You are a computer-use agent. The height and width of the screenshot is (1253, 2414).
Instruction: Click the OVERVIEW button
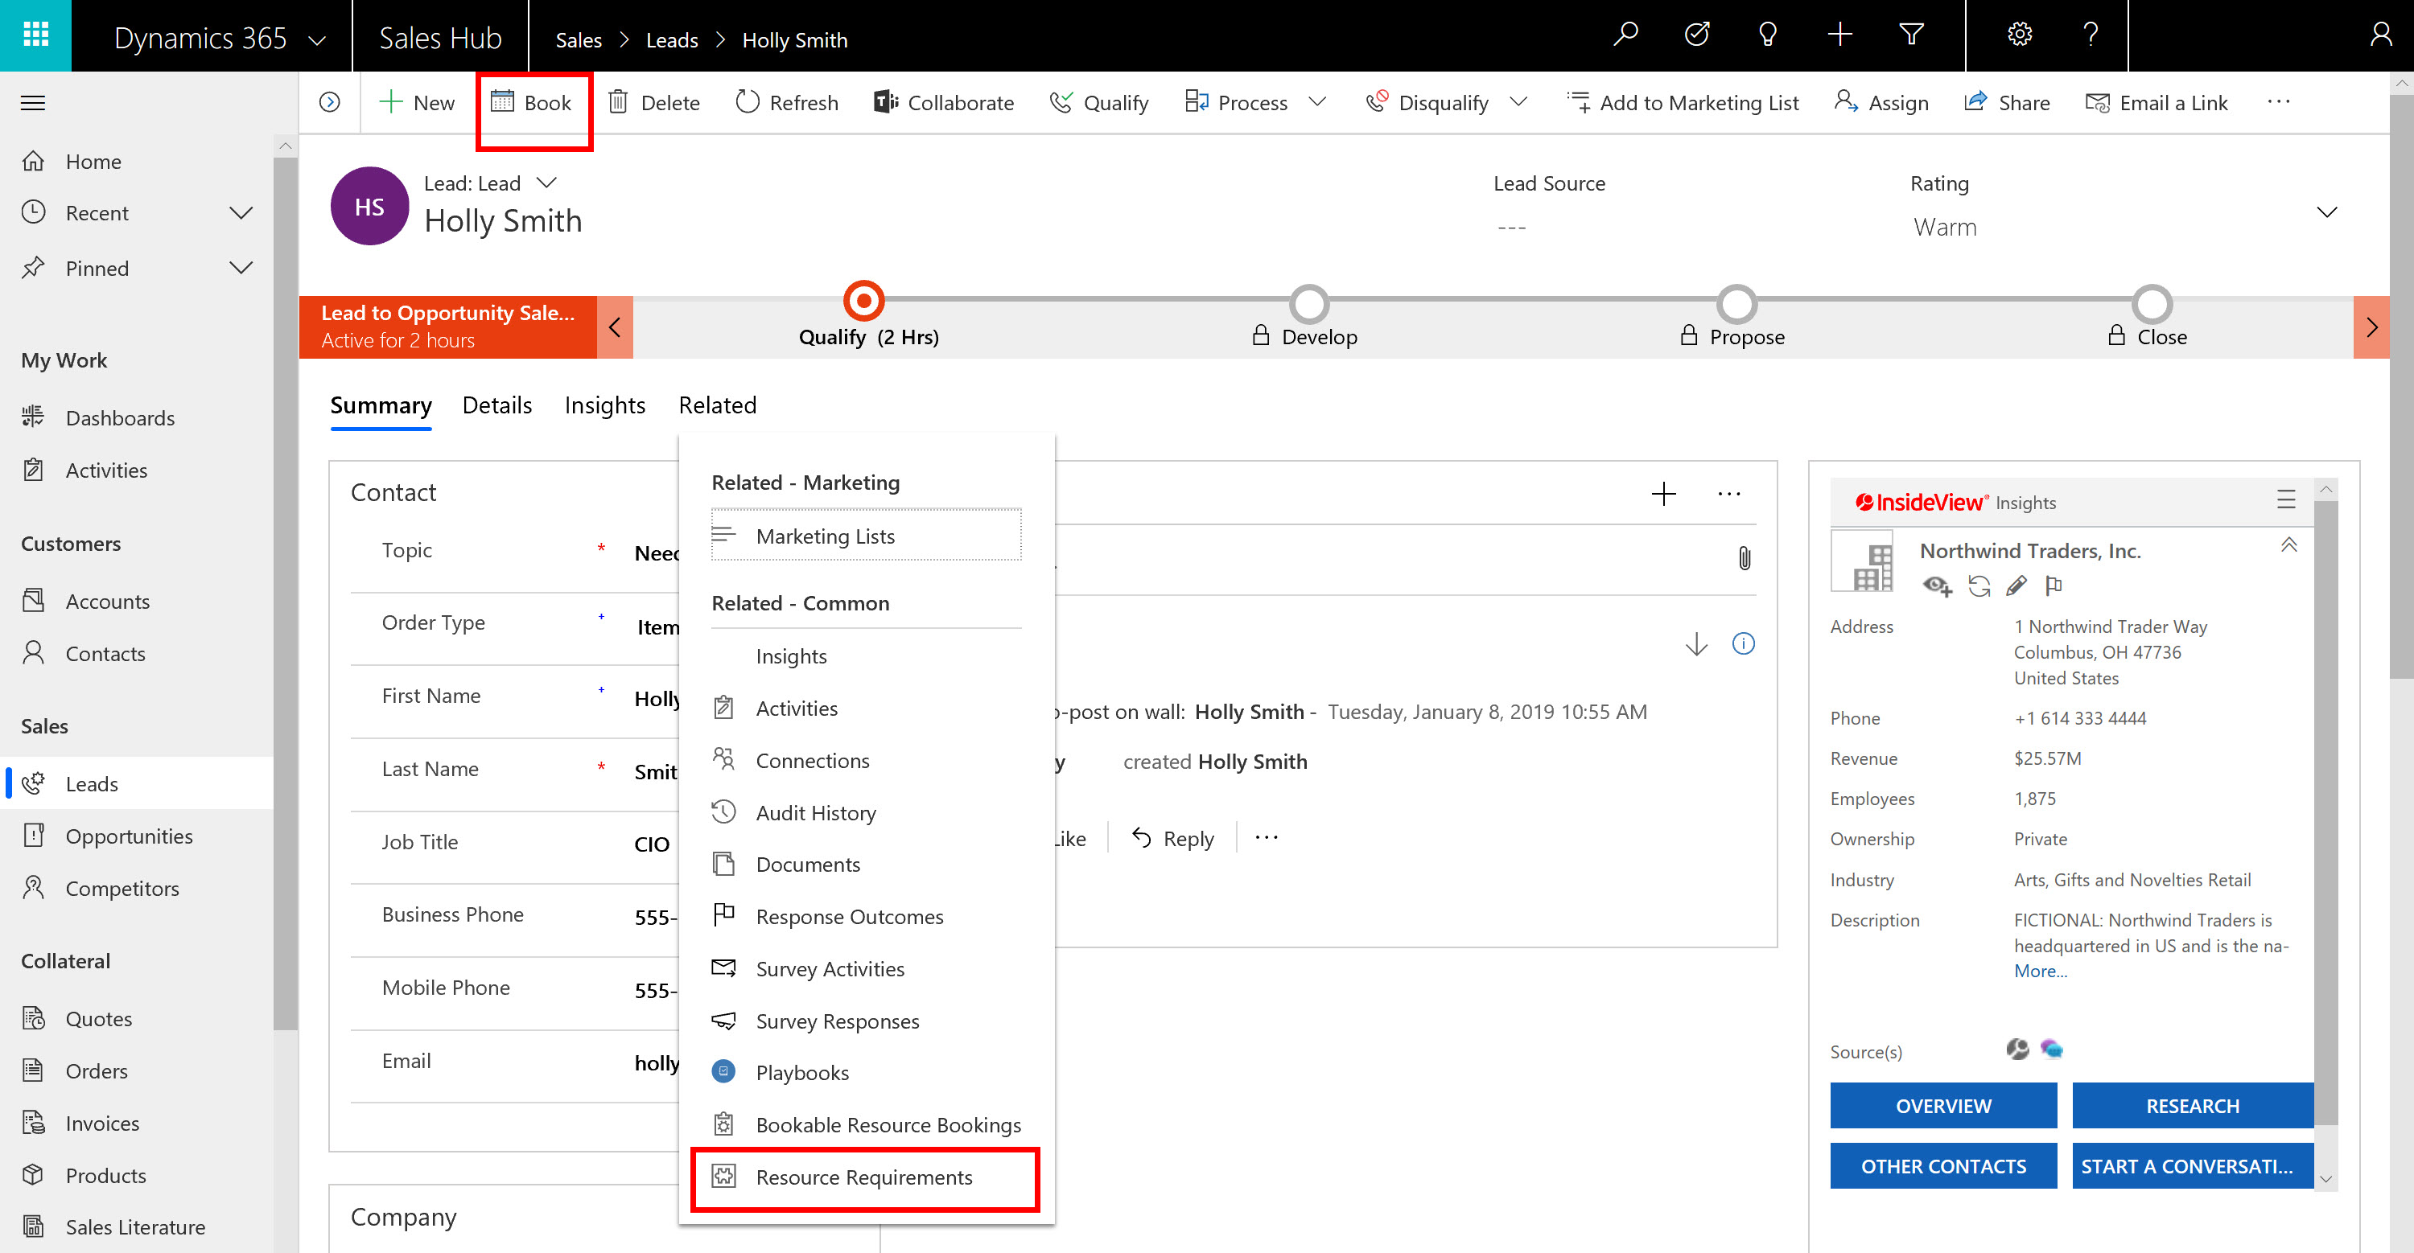click(x=1942, y=1107)
